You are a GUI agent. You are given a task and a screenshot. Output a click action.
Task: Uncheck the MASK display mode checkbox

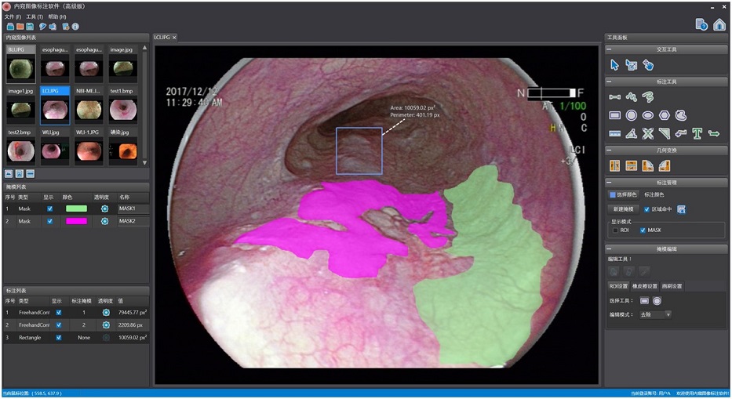[x=643, y=230]
